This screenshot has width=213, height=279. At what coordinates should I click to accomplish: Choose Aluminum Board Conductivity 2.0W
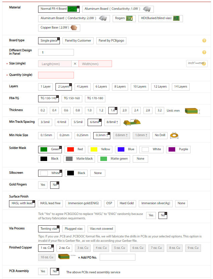[74, 18]
